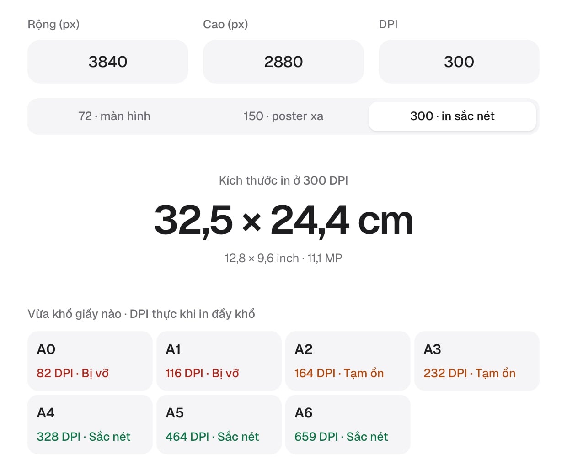567x475 pixels.
Task: Click the "232 DPI · Tạm ổn" status
Action: [470, 373]
